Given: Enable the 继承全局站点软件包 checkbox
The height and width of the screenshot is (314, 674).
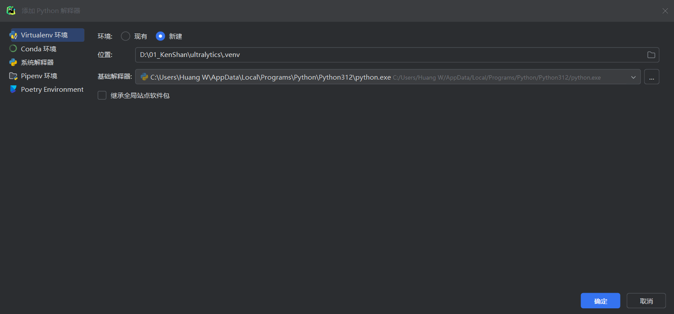Looking at the screenshot, I should point(102,95).
